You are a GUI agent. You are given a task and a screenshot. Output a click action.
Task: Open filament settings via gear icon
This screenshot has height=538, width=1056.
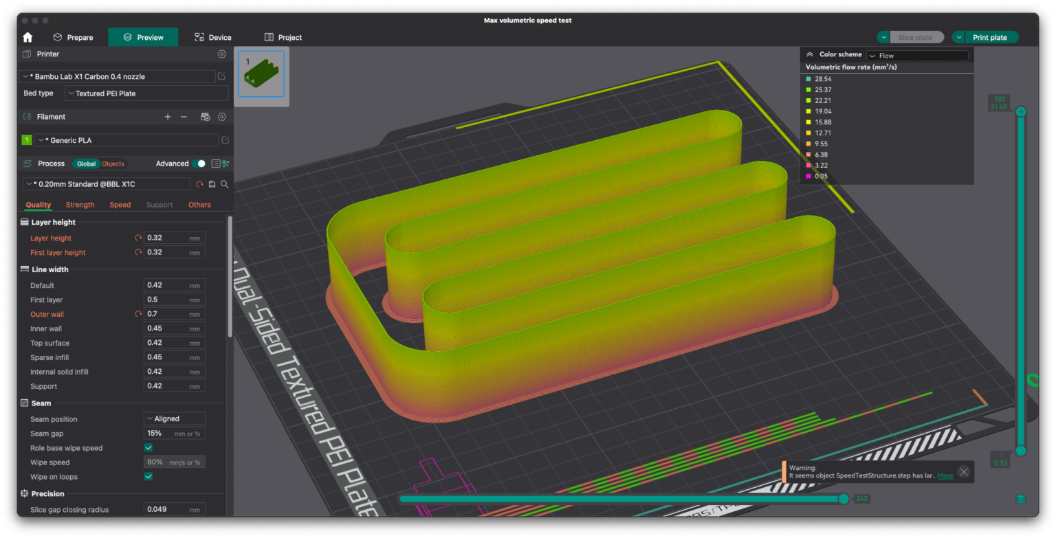pos(222,117)
